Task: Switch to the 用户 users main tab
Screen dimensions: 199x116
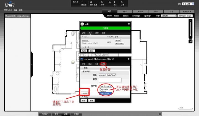Action: tap(156, 12)
